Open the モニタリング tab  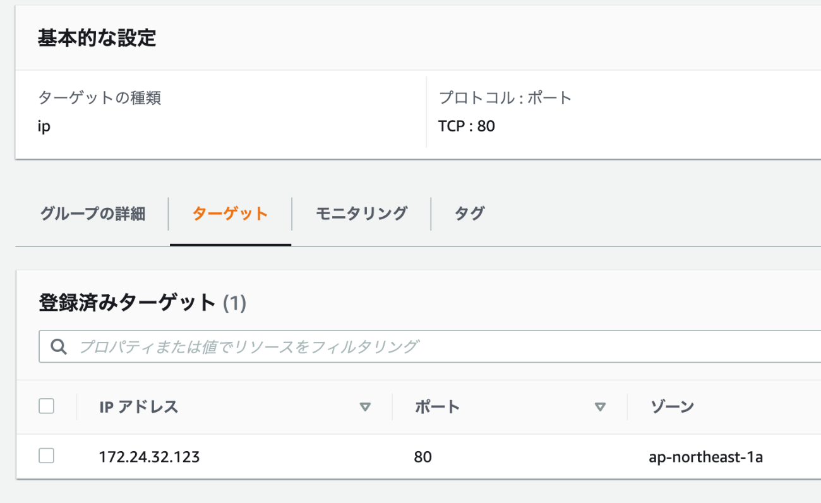tap(361, 214)
